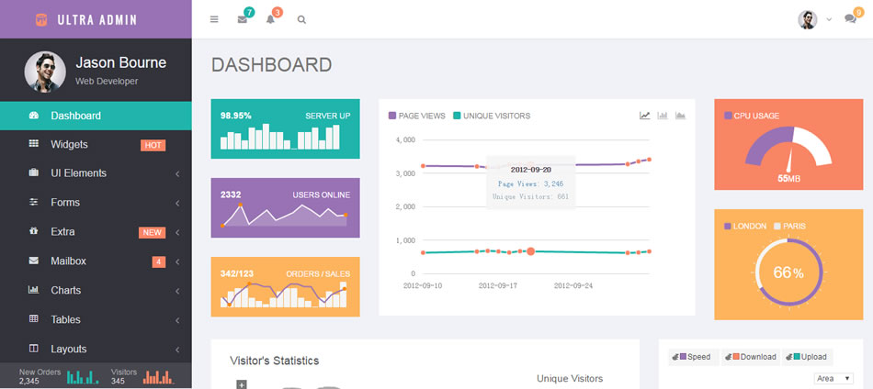
Task: Open the mail envelope icon with badge 7
Action: point(243,19)
